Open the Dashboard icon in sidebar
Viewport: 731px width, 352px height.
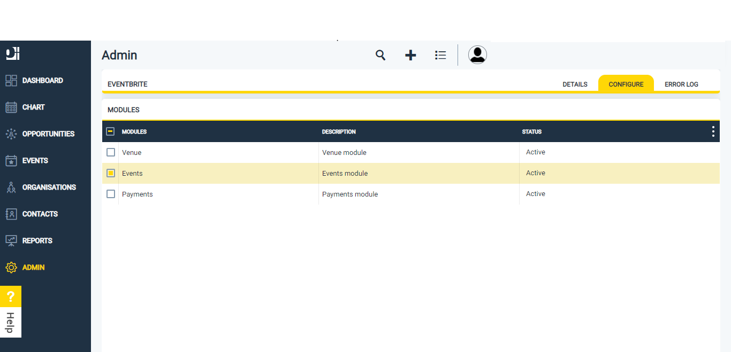tap(11, 81)
